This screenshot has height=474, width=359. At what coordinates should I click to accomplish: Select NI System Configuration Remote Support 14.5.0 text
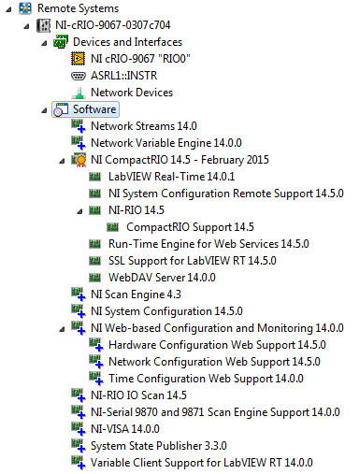[x=226, y=194]
